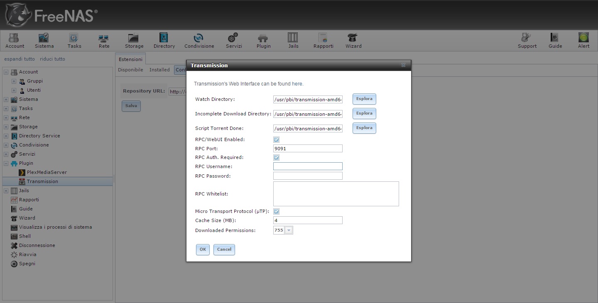Image resolution: width=598 pixels, height=303 pixels.
Task: Open Shell from the sidebar tree
Action: (25, 236)
